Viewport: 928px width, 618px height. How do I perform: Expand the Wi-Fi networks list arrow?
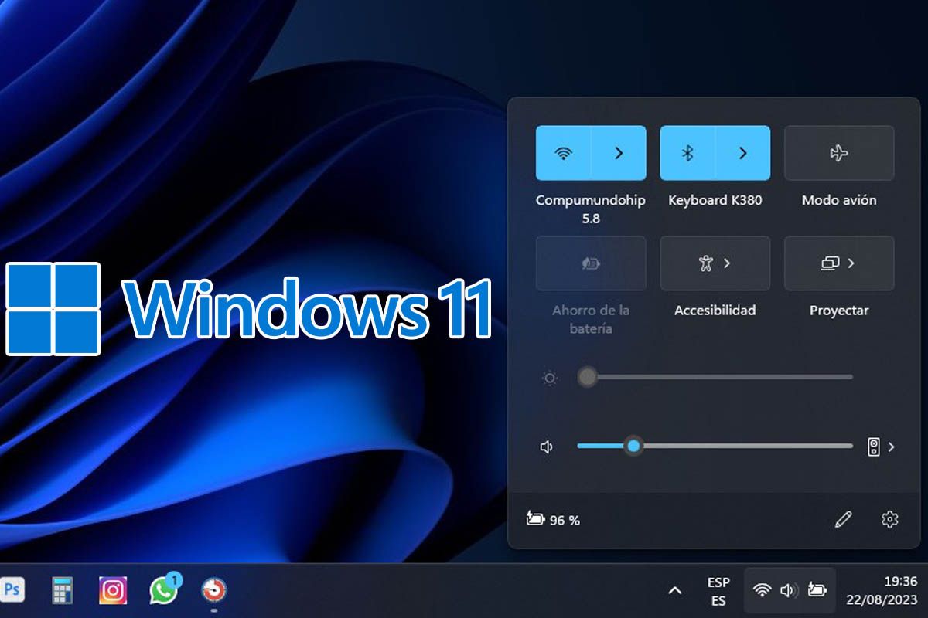(619, 153)
